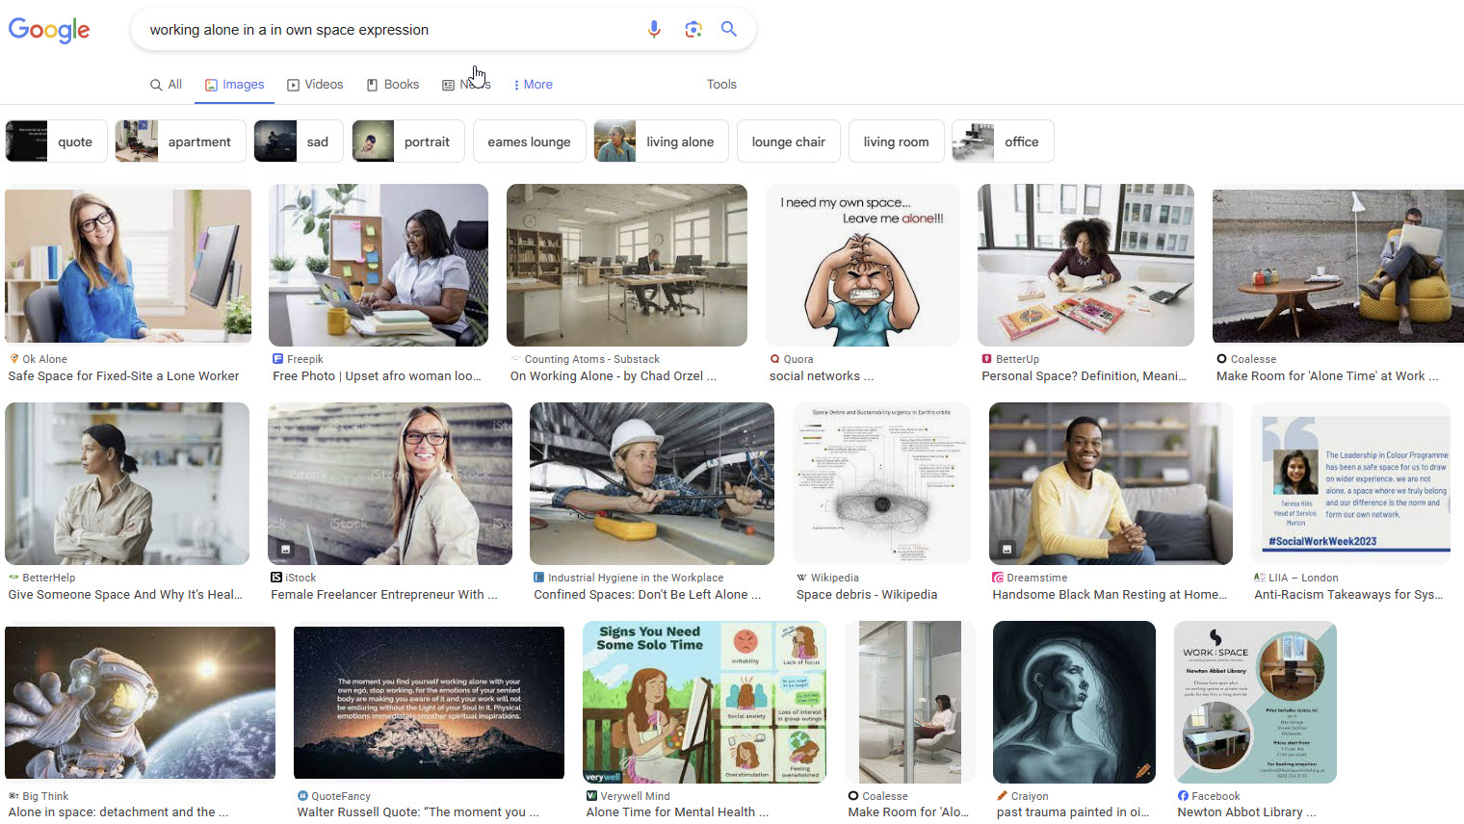Image resolution: width=1464 pixels, height=824 pixels.
Task: Expand the More search options menu
Action: (533, 85)
